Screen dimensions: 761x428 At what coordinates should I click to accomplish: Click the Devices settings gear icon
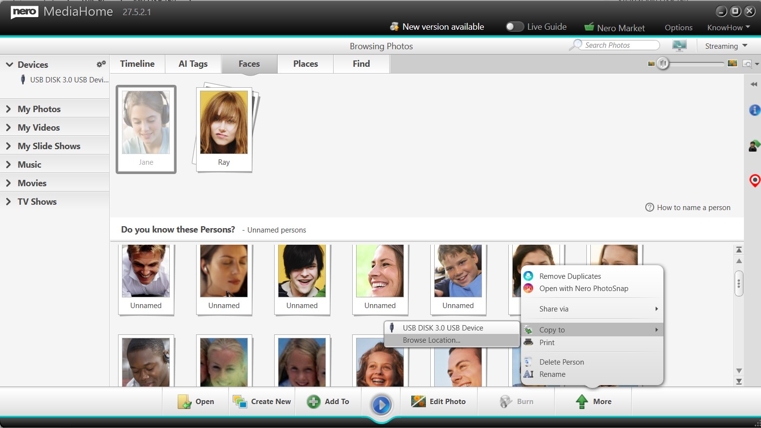pos(101,64)
